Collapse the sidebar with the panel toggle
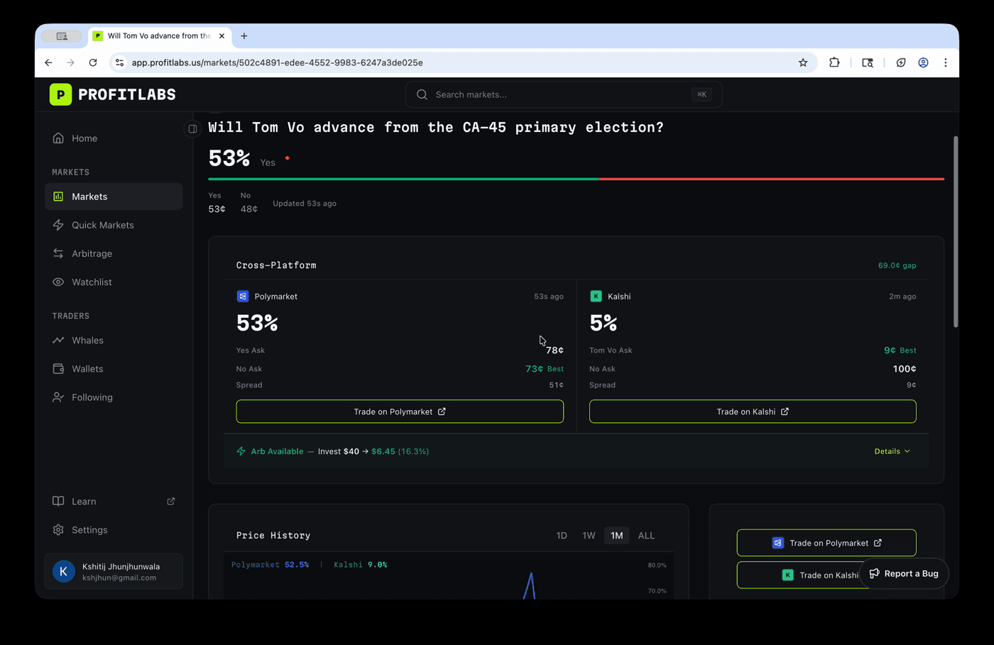Viewport: 994px width, 645px height. (x=192, y=129)
